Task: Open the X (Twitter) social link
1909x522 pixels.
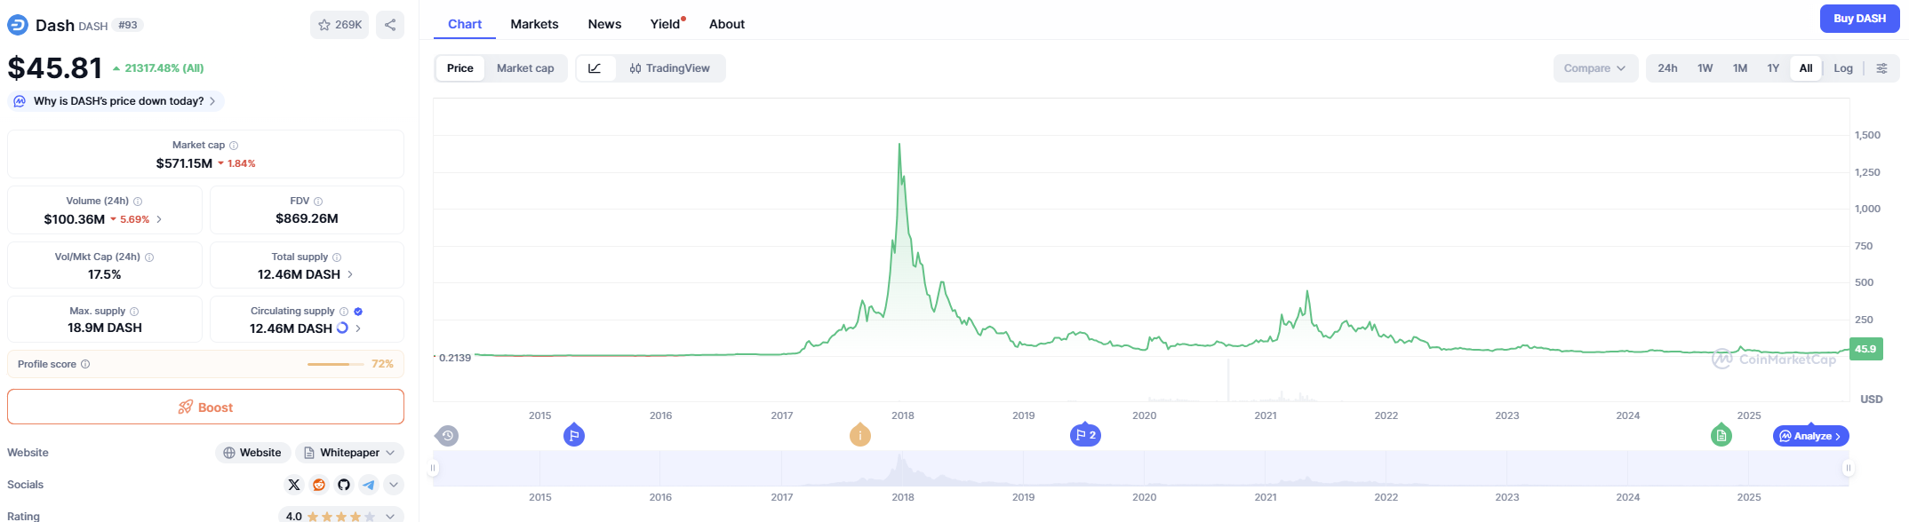Action: coord(294,485)
